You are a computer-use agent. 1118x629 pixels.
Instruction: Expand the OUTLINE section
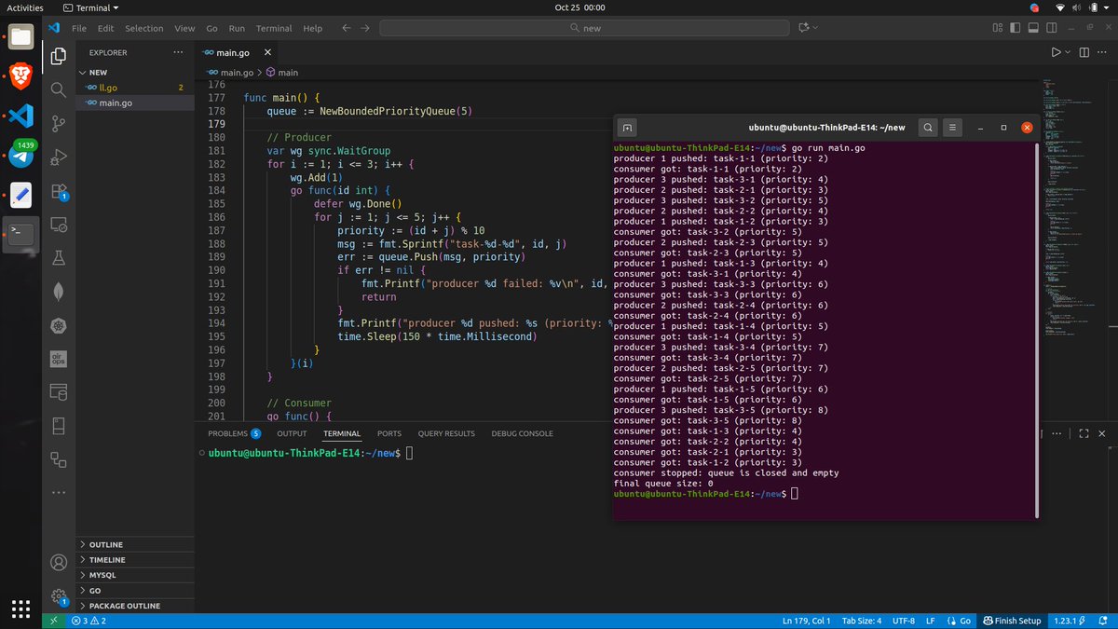(105, 544)
